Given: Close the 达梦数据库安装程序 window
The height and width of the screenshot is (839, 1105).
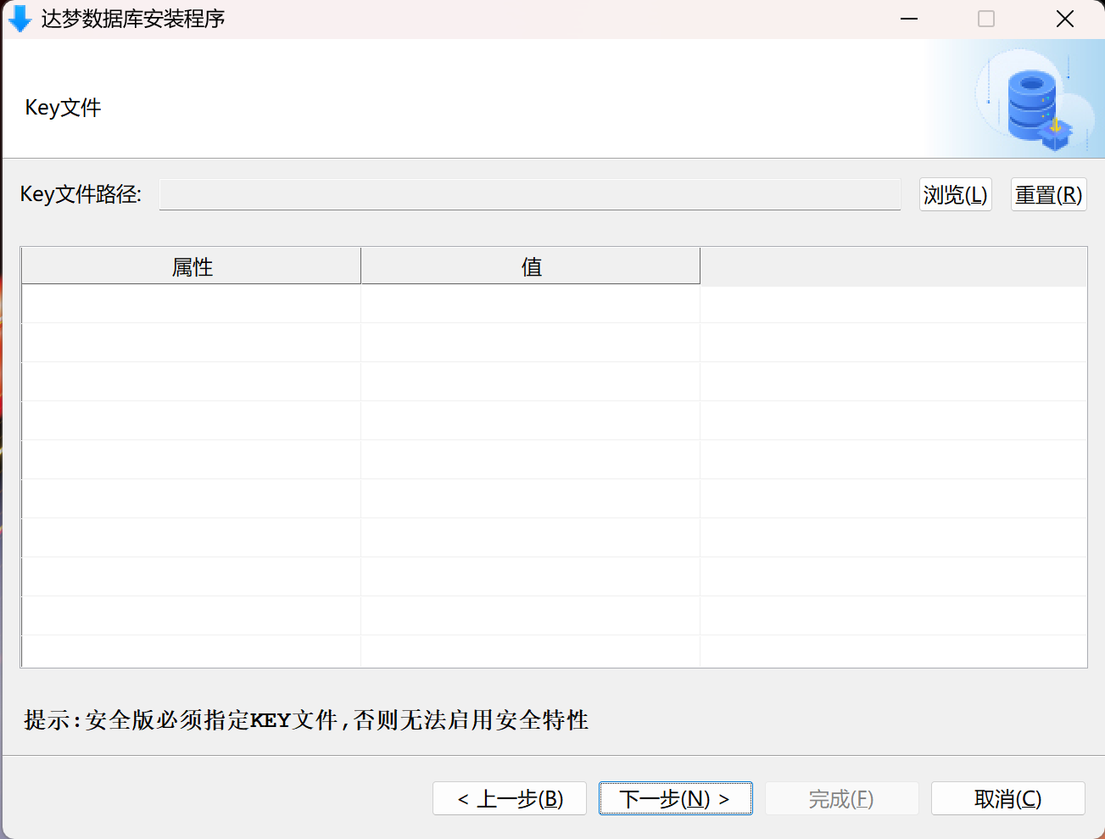Looking at the screenshot, I should 1065,19.
